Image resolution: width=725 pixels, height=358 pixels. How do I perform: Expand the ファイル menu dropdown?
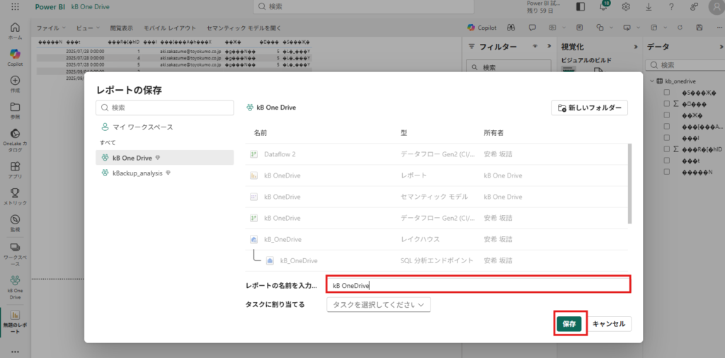pyautogui.click(x=50, y=28)
